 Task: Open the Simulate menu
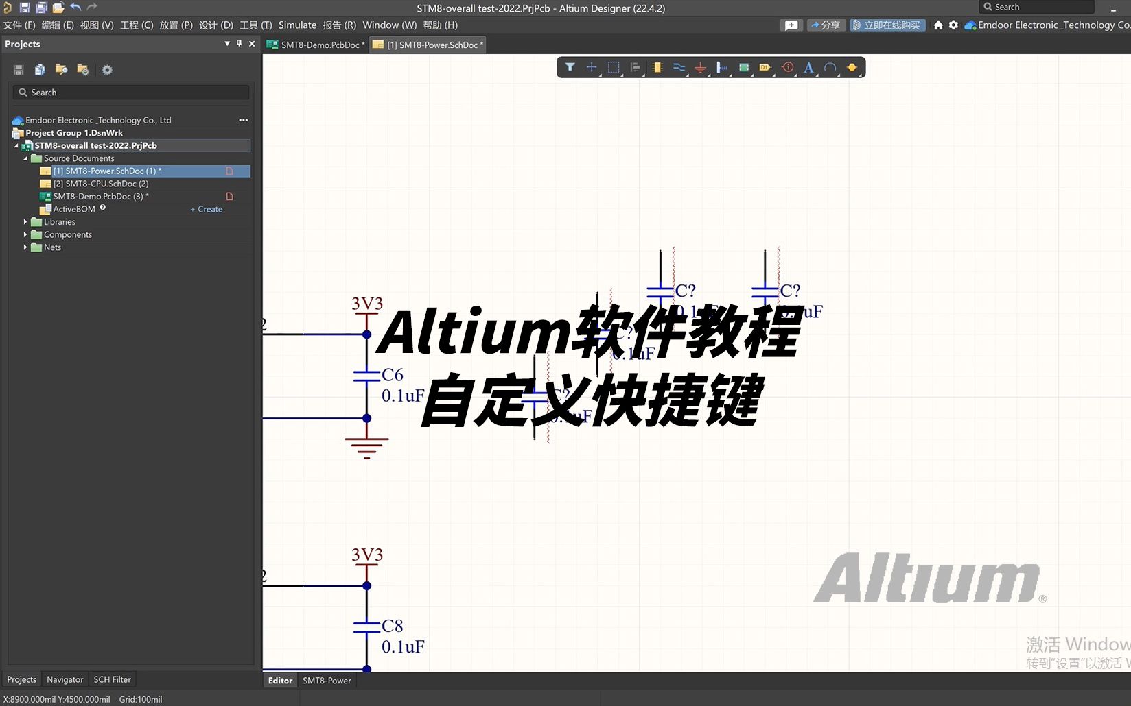(x=297, y=25)
